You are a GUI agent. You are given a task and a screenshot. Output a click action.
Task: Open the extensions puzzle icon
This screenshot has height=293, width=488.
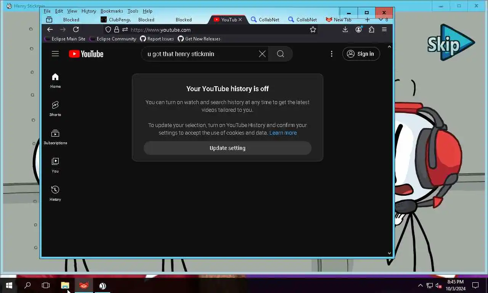(x=371, y=29)
